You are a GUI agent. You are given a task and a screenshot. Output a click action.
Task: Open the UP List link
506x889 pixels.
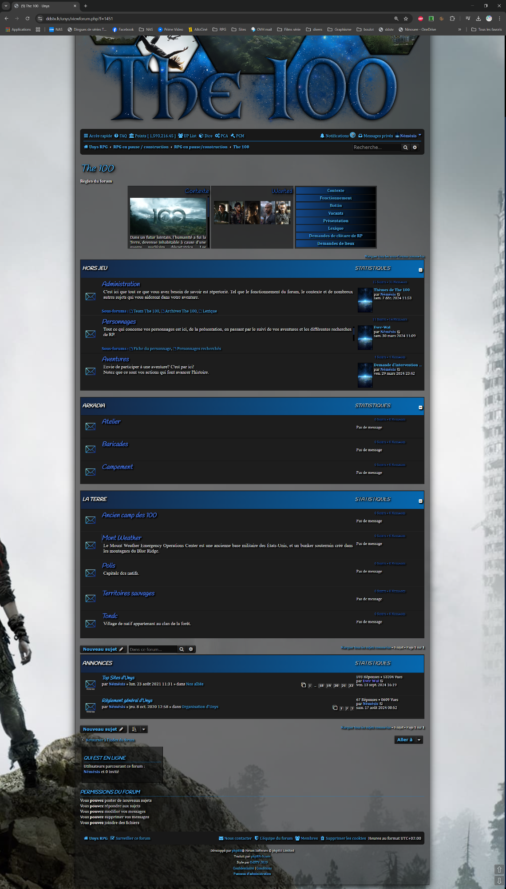pos(187,136)
